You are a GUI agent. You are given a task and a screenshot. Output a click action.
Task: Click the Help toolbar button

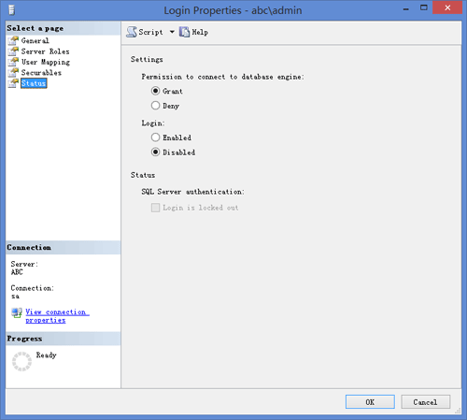pyautogui.click(x=193, y=32)
